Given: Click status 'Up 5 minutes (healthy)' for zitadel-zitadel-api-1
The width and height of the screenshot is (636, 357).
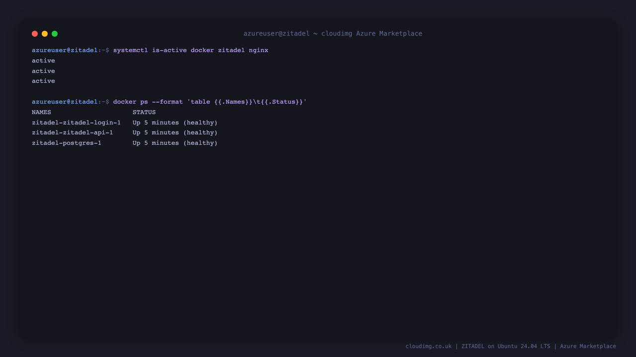Looking at the screenshot, I should (175, 132).
